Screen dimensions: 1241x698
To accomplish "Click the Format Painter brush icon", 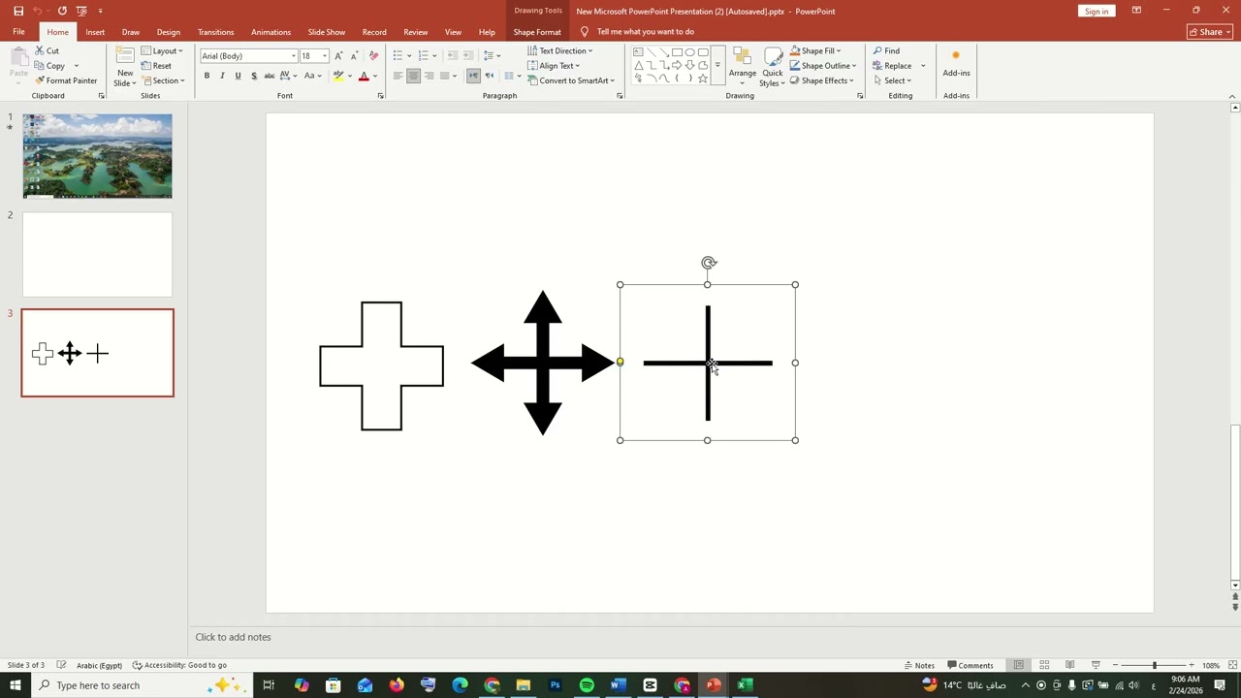I will point(40,80).
